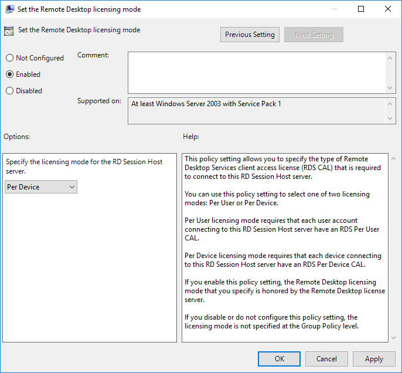Image resolution: width=402 pixels, height=373 pixels.
Task: Click the Next Setting button
Action: pos(314,35)
